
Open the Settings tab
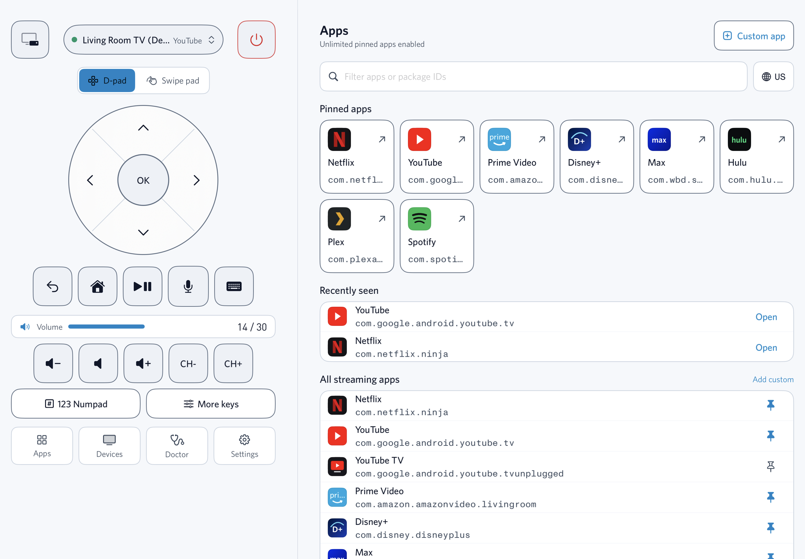click(x=244, y=445)
